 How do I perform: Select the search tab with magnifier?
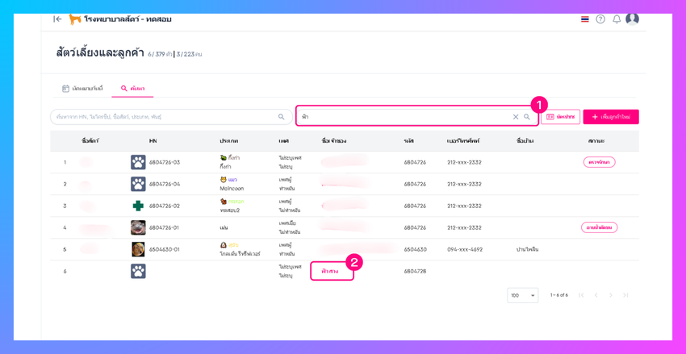[x=132, y=88]
